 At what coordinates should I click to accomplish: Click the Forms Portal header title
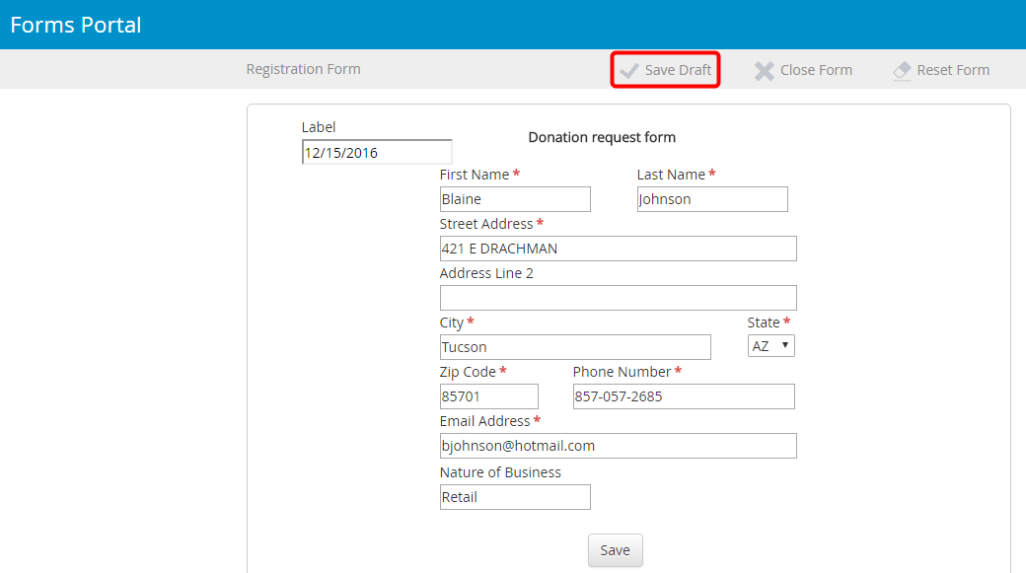[76, 25]
